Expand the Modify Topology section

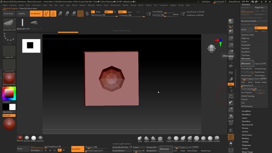coord(248,96)
